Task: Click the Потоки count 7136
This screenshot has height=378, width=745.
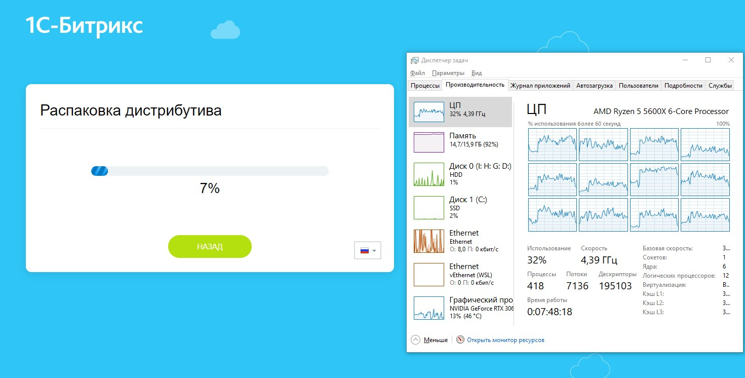Action: [x=577, y=286]
